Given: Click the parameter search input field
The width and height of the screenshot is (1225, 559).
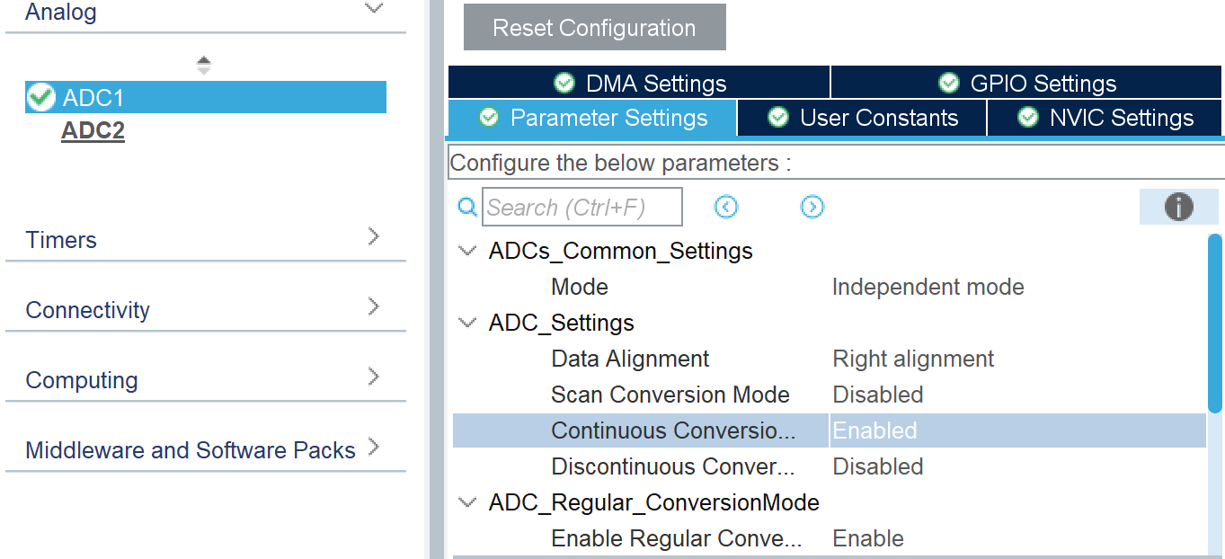Looking at the screenshot, I should tap(581, 208).
